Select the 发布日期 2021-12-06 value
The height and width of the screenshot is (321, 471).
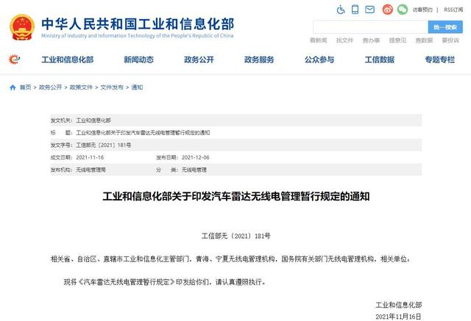tap(196, 157)
